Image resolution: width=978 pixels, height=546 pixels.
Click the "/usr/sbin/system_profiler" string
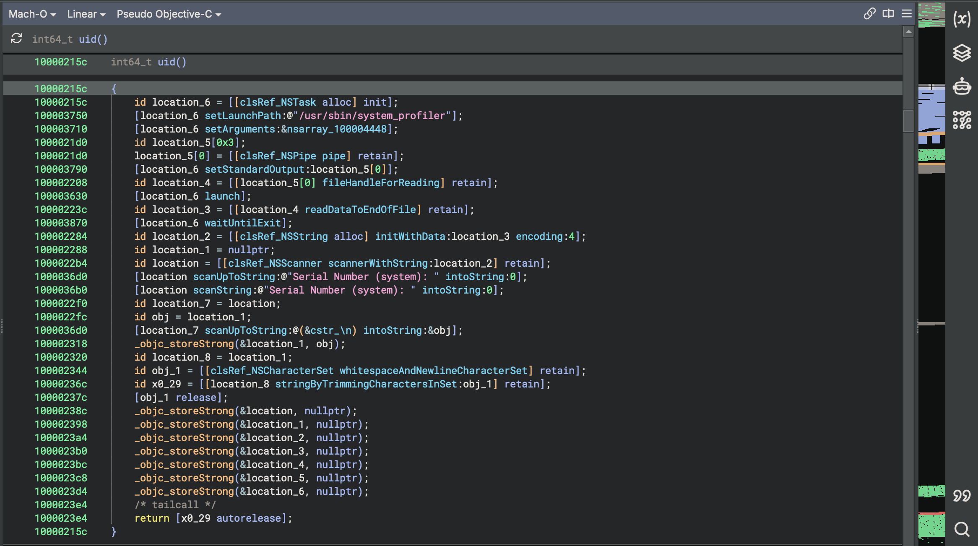tap(372, 115)
